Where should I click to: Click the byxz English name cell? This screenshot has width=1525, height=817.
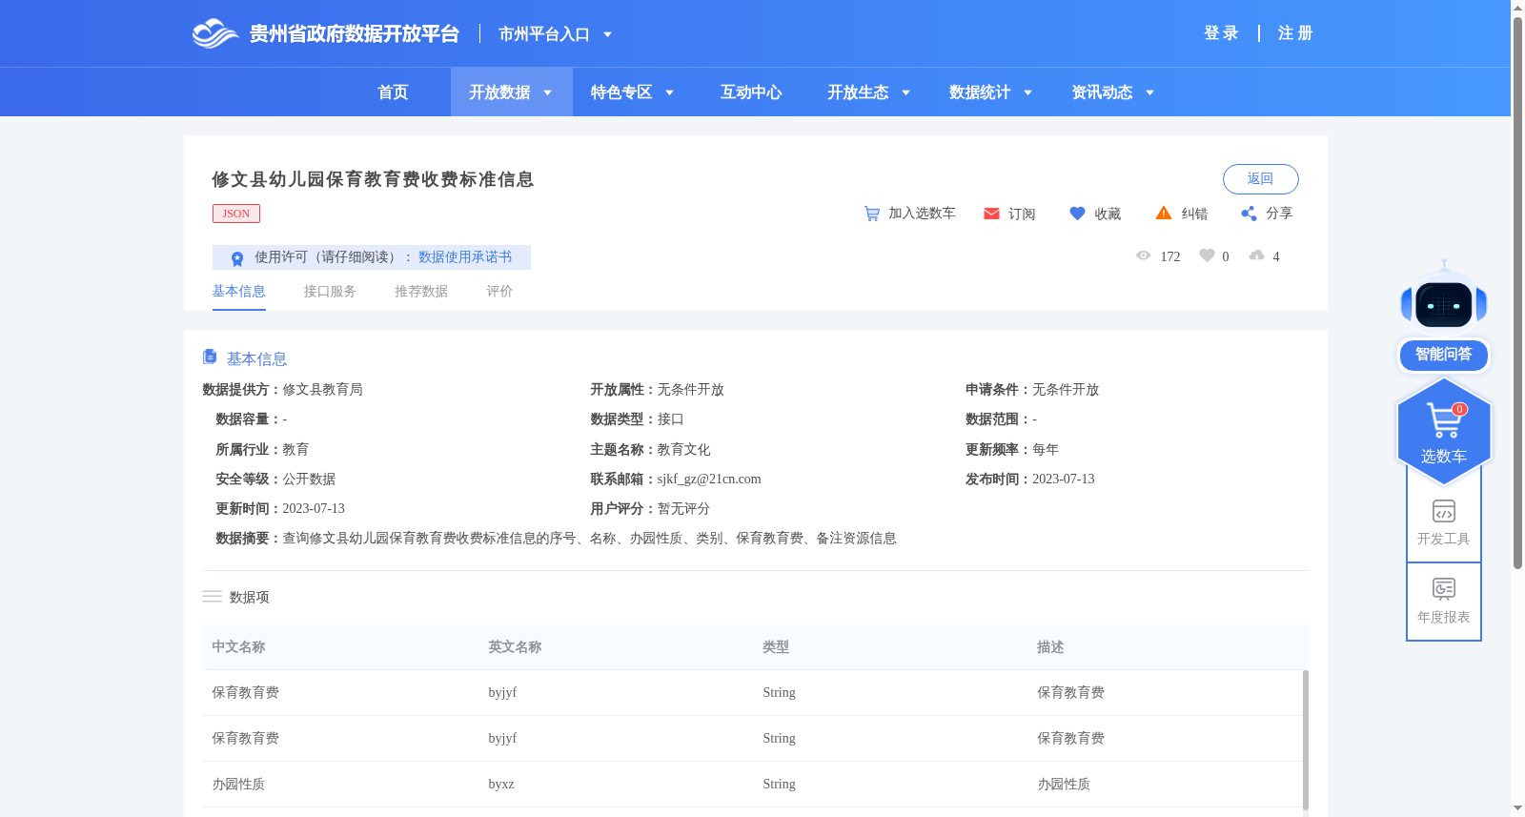(501, 785)
